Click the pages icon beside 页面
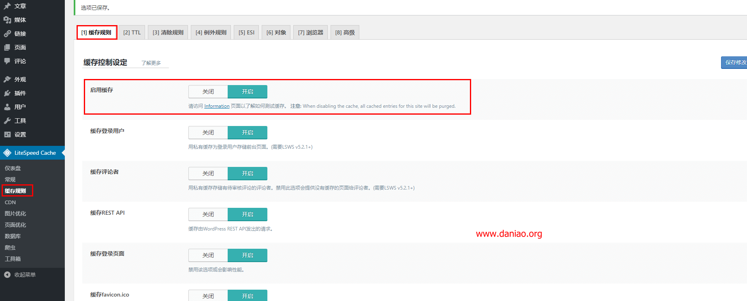The height and width of the screenshot is (301, 747). point(7,47)
